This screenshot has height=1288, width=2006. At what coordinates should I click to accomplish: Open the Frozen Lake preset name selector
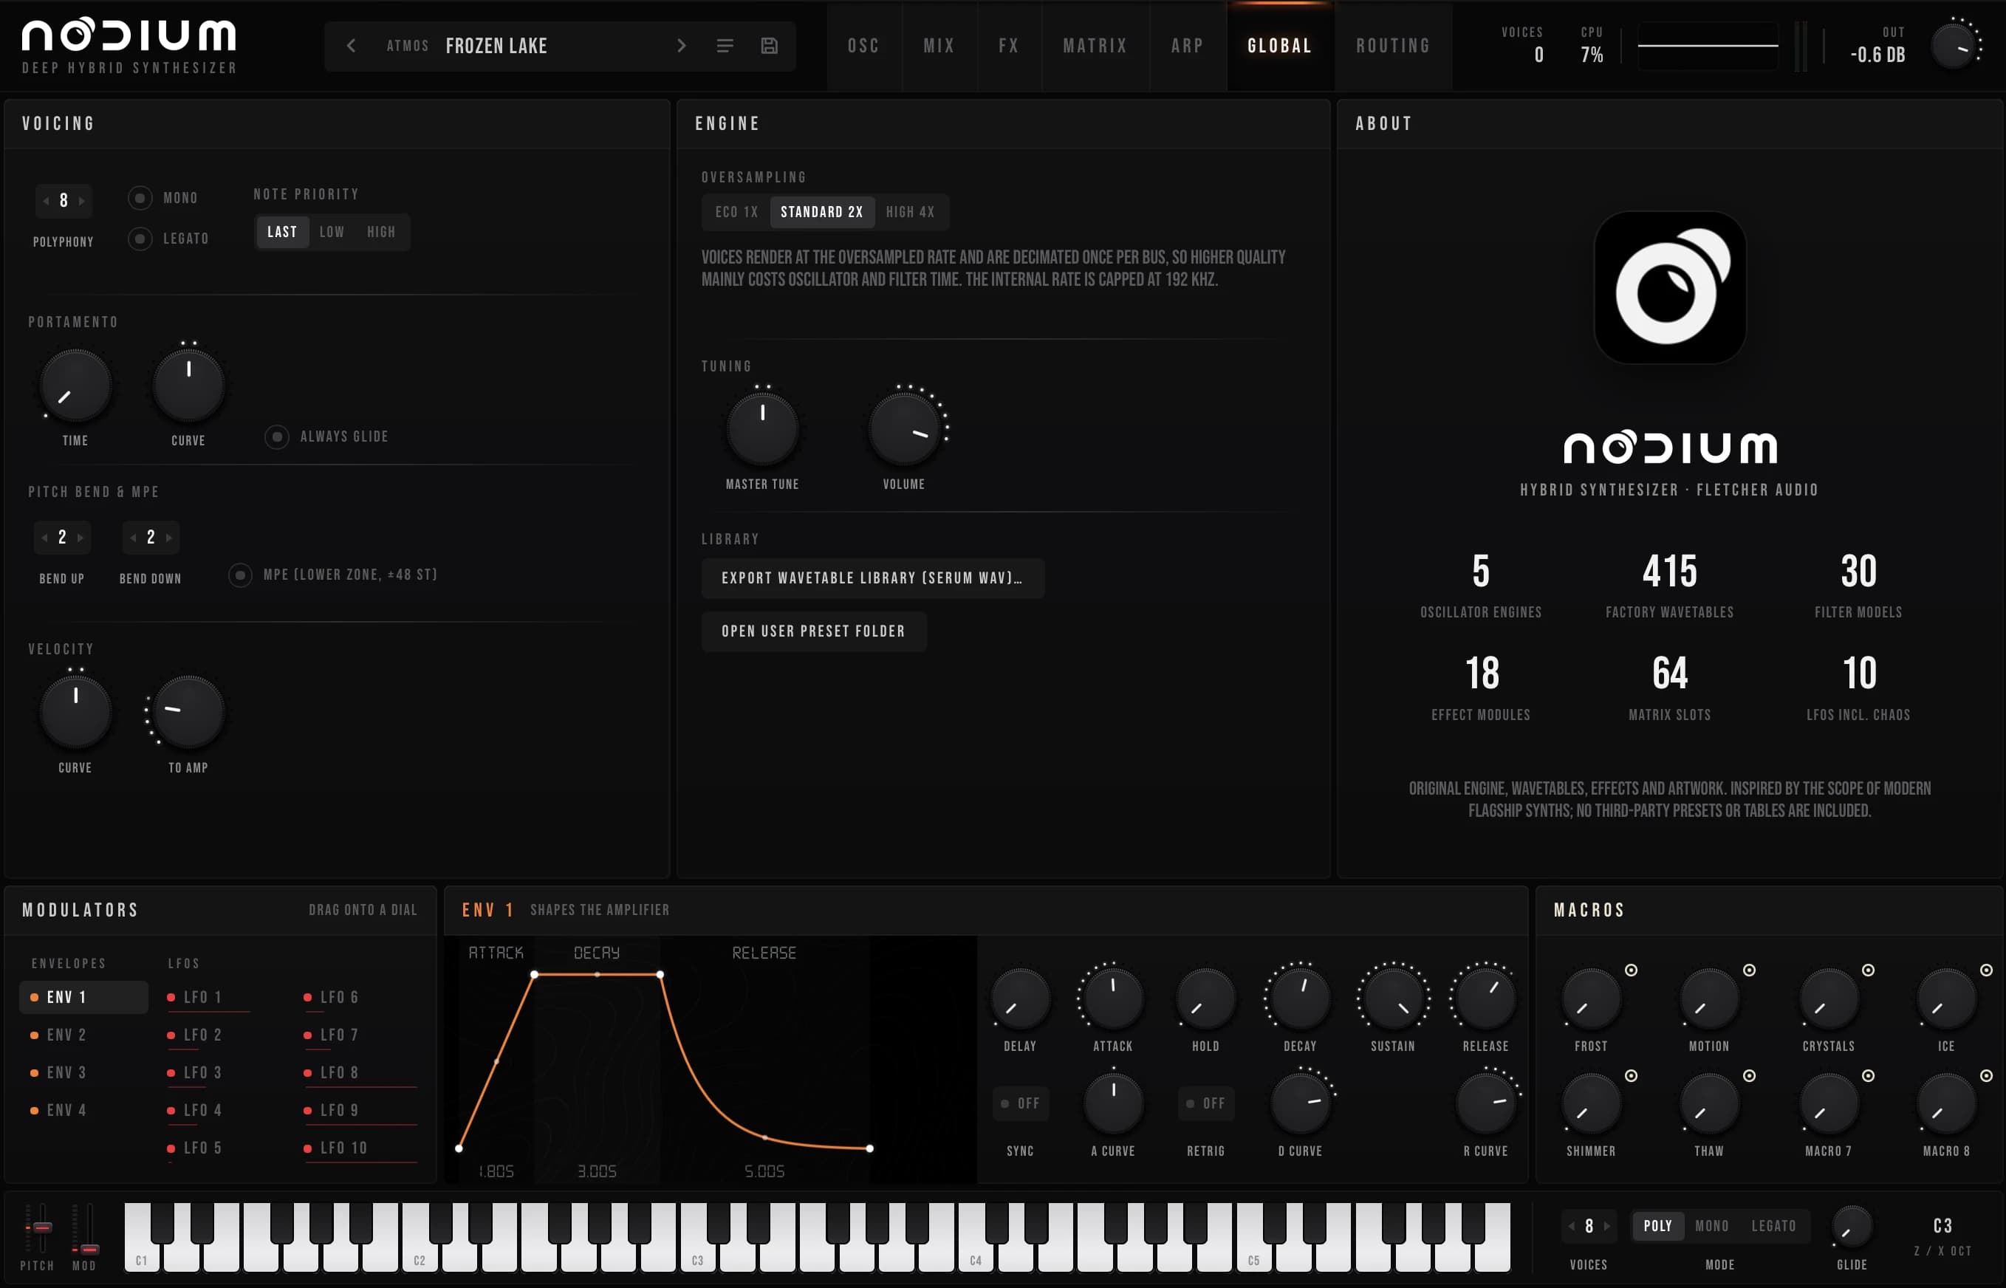(496, 46)
